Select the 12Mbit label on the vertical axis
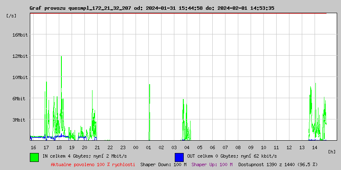Screen dimensions: 341x170 (20, 56)
